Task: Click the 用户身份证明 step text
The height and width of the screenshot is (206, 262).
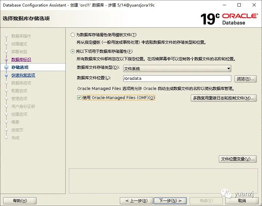Action: click(x=23, y=107)
